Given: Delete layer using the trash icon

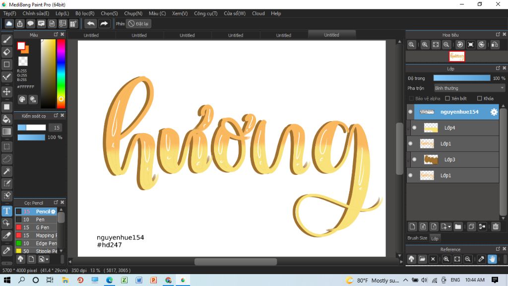Looking at the screenshot, I should (495, 227).
